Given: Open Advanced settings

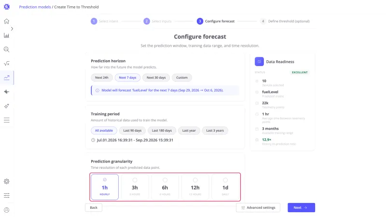Looking at the screenshot, I should 258,208.
